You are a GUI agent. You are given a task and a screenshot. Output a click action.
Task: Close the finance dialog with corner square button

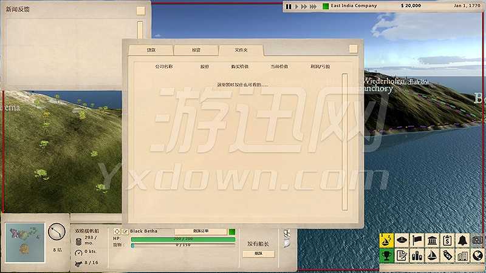(353, 49)
